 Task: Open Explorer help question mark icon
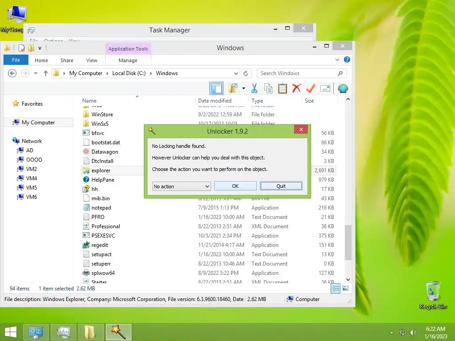(347, 60)
